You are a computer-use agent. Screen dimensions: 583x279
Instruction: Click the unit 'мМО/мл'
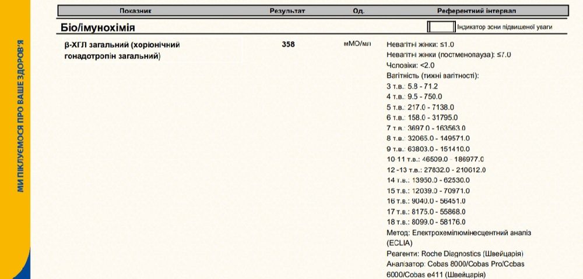tap(357, 44)
